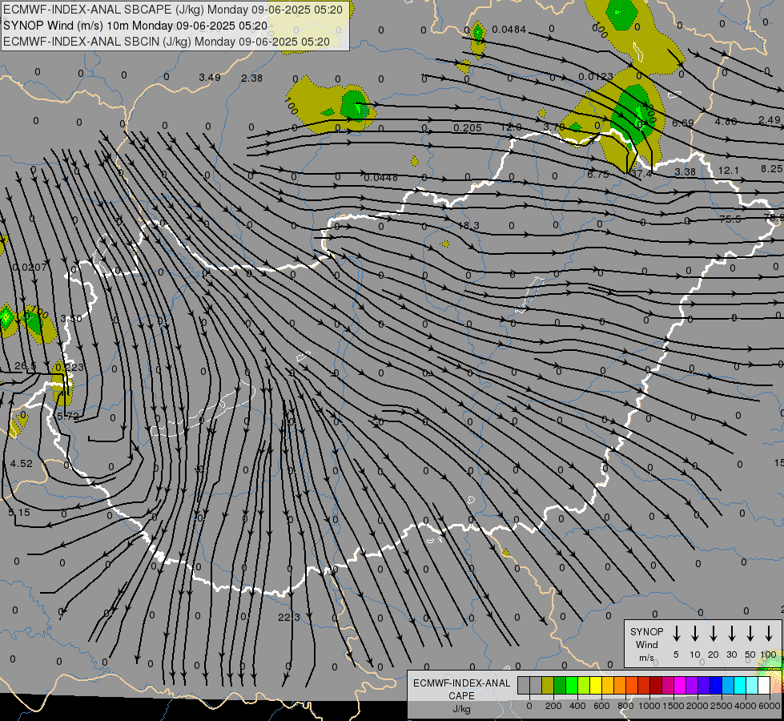784x721 pixels.
Task: Click the 6000 tick label on CAPE scale
Action: 770,706
